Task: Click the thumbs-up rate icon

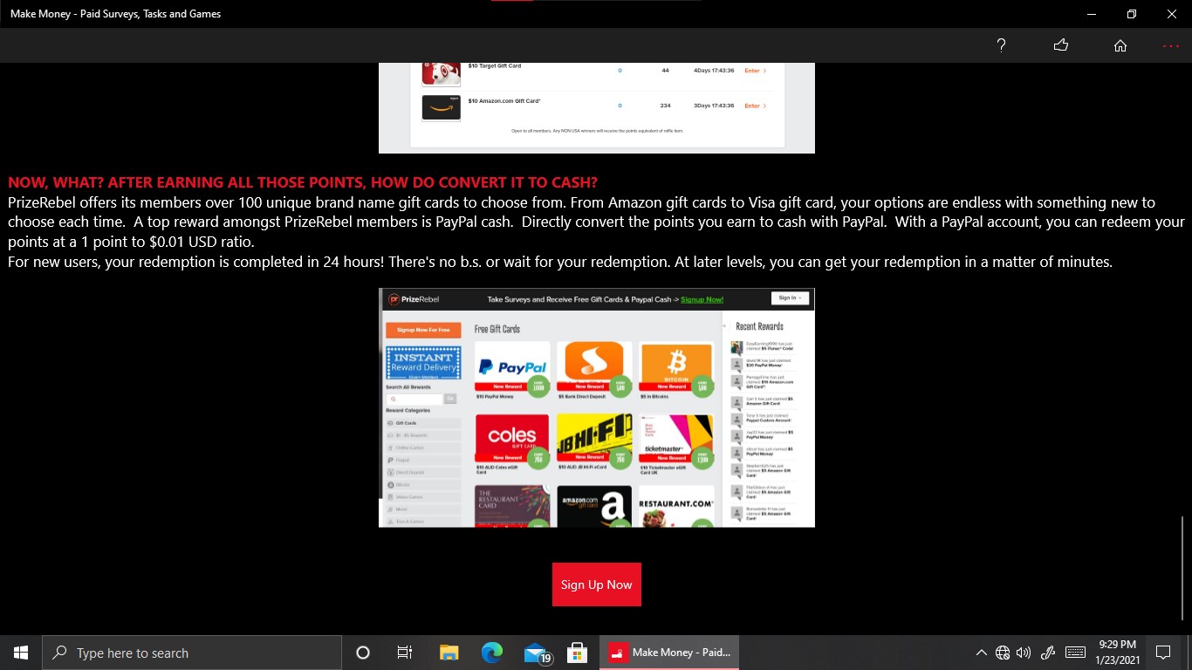Action: (1061, 45)
